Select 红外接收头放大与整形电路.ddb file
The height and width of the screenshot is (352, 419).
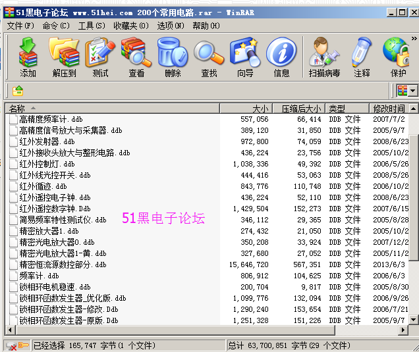coord(74,153)
